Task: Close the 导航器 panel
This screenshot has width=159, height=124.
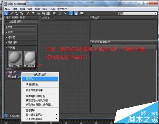Action: click(x=156, y=18)
